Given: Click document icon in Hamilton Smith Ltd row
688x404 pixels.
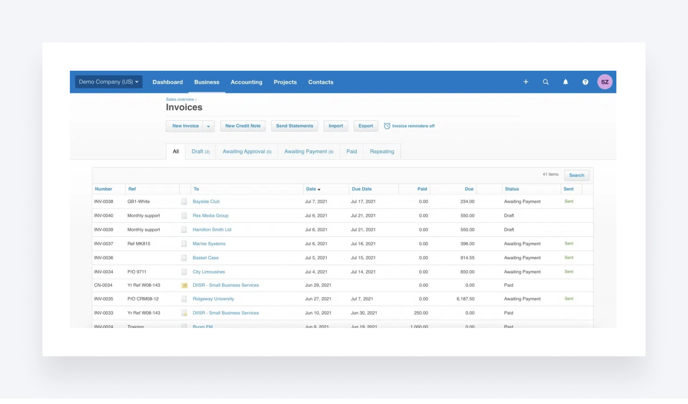Looking at the screenshot, I should (x=184, y=230).
